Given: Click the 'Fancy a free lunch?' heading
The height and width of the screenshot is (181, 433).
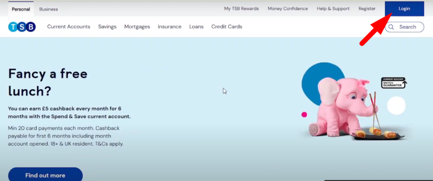Looking at the screenshot, I should (x=48, y=82).
